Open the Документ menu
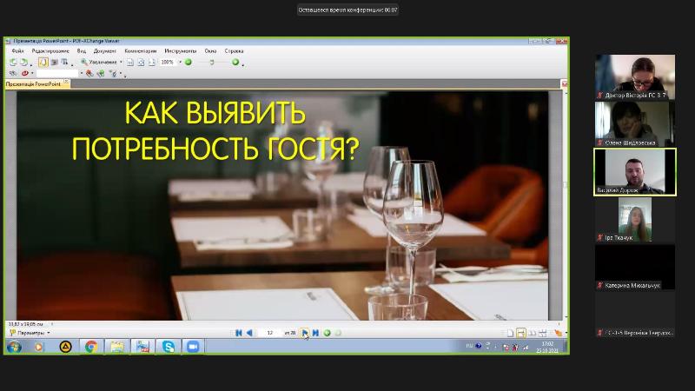This screenshot has height=391, width=695. point(104,51)
